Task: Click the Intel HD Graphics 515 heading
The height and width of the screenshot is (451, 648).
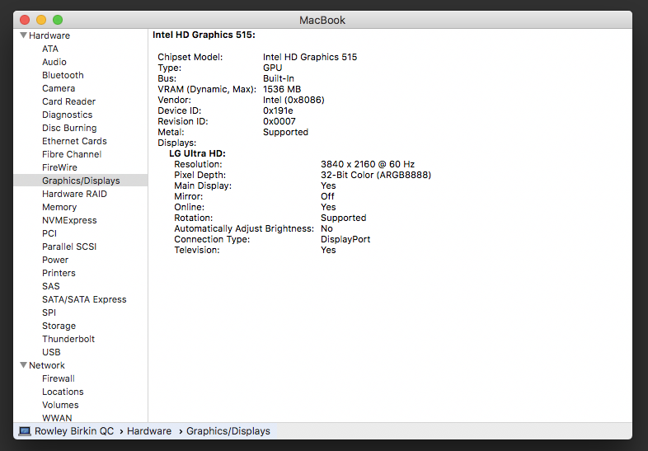Action: [204, 35]
